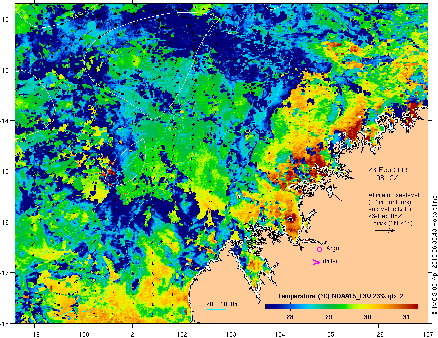Click the magenta Argo circle legend symbol
Screen dimensions: 438x338
(319, 249)
